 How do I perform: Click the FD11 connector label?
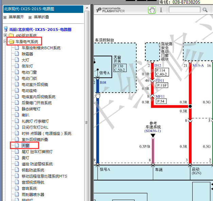160,80
